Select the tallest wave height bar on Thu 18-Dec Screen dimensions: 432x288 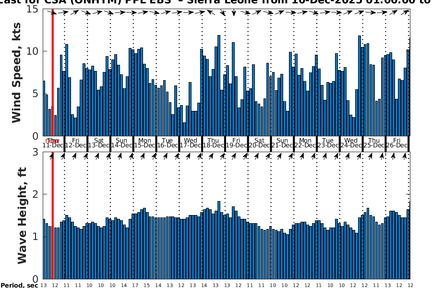[219, 240]
